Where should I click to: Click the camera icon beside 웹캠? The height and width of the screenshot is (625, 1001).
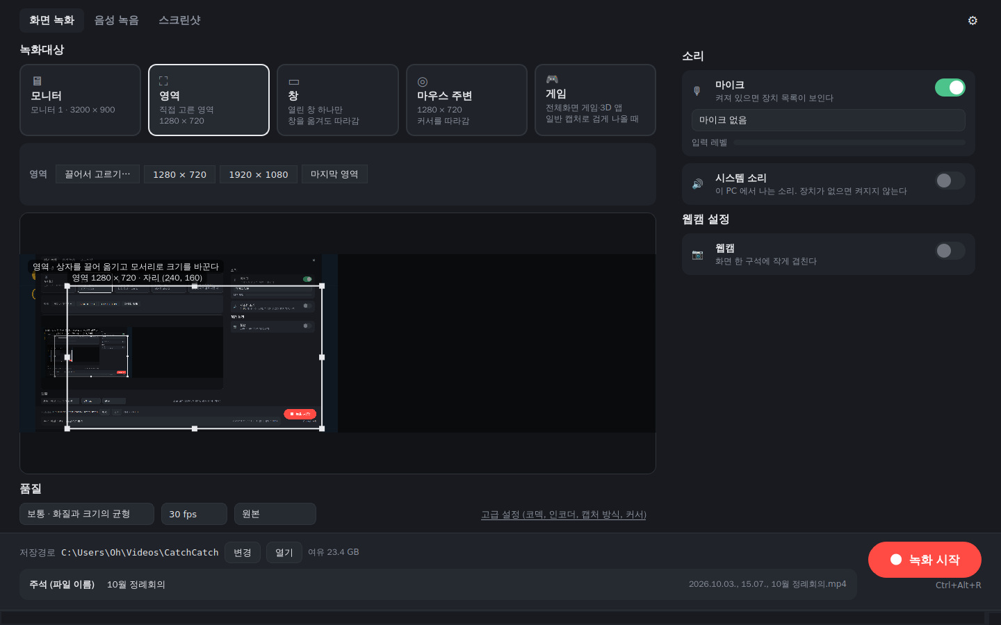click(x=697, y=255)
